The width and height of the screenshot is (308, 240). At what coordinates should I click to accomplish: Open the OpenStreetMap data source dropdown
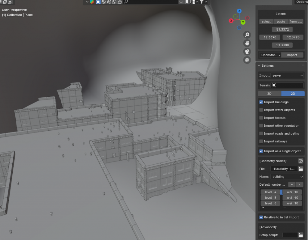click(x=270, y=55)
